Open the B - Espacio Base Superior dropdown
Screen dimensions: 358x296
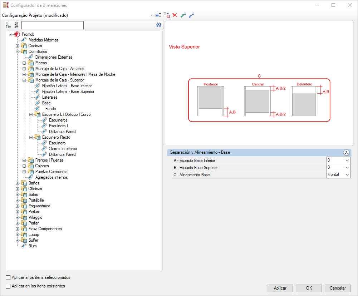pos(347,168)
